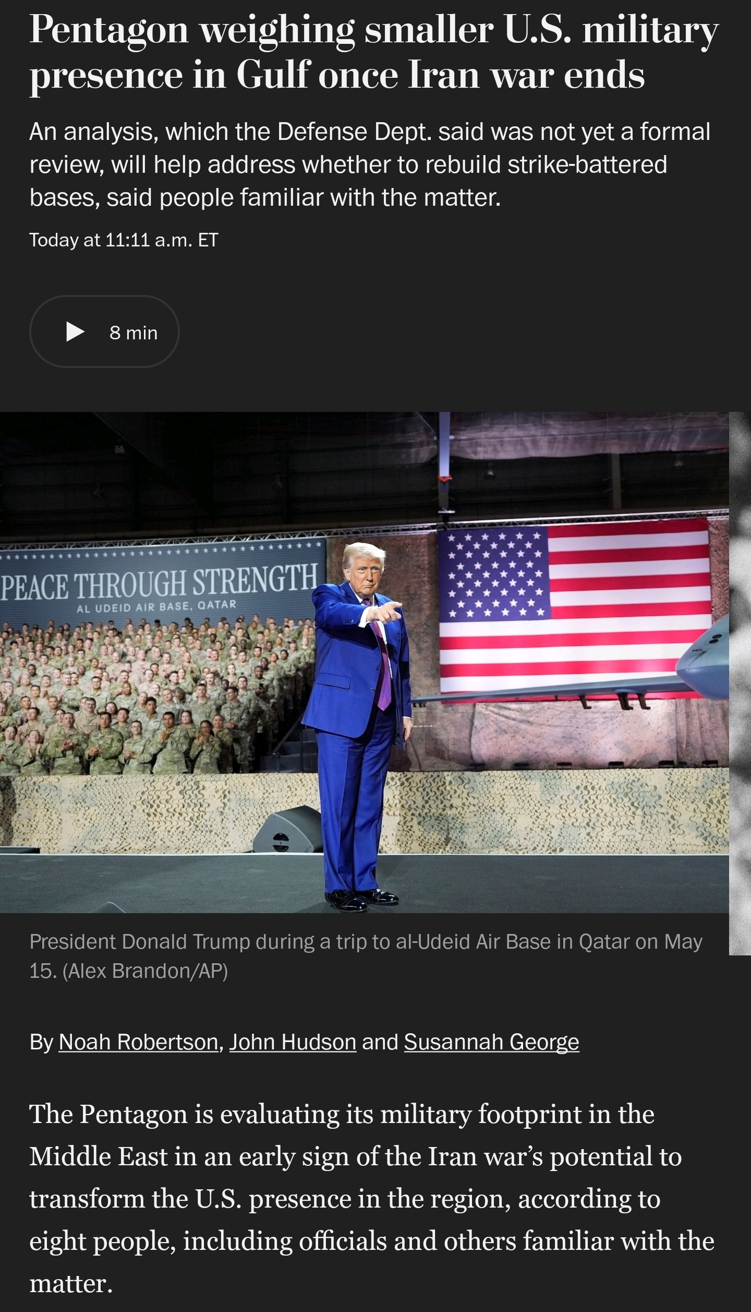Click the subheadline starting 'An analysis, which'
Viewport: 751px width, 1312px height.
(x=370, y=164)
